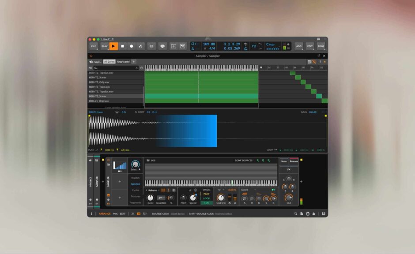Image resolution: width=415 pixels, height=254 pixels.
Task: Click the PLAY offset button
Action: pos(207,194)
